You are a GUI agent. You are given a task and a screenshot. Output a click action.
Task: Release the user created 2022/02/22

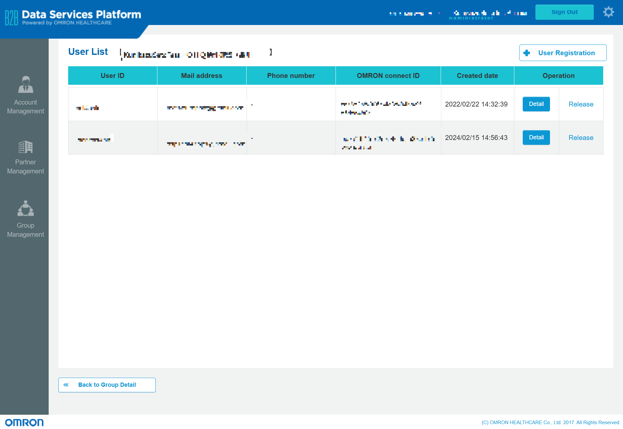pos(581,104)
